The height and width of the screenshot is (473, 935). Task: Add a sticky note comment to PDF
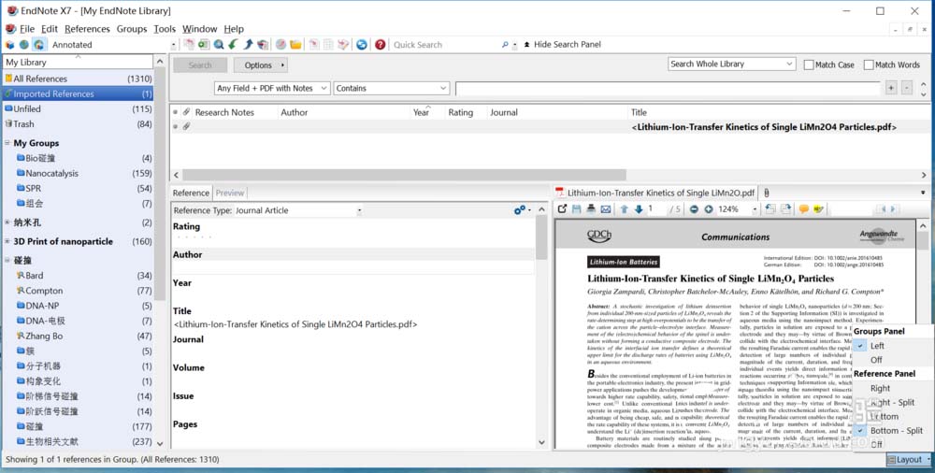point(803,209)
